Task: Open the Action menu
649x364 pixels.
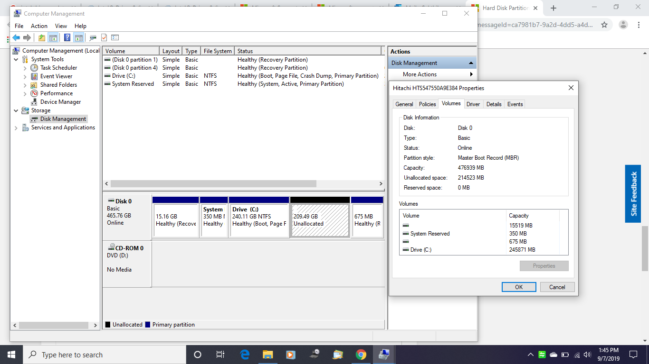Action: pyautogui.click(x=39, y=26)
